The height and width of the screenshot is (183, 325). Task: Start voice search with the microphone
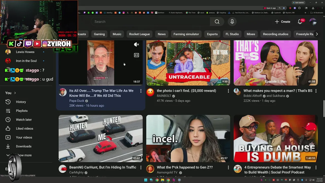232,22
